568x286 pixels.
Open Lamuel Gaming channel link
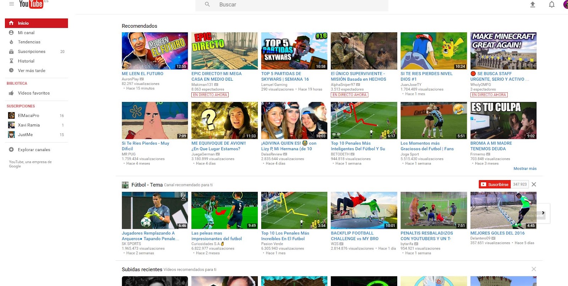click(274, 85)
